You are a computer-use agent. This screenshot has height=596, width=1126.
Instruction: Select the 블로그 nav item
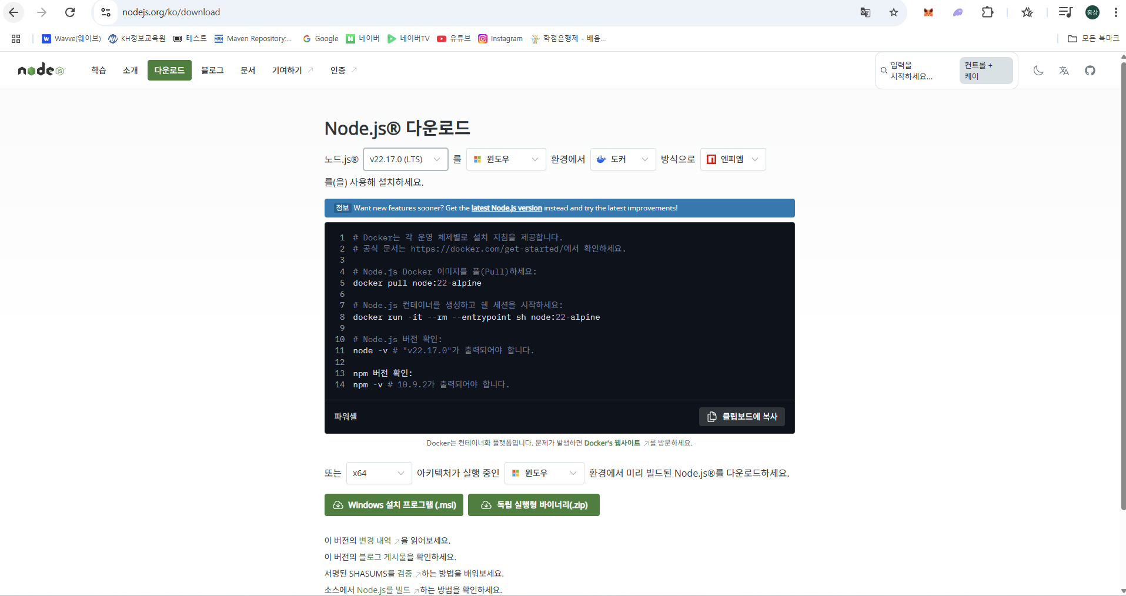coord(212,71)
